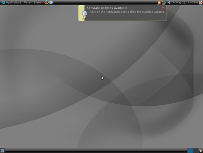Open the volume control speaker icon

(x=169, y=3)
